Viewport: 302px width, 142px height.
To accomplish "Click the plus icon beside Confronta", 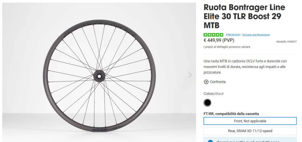I will 206,82.
